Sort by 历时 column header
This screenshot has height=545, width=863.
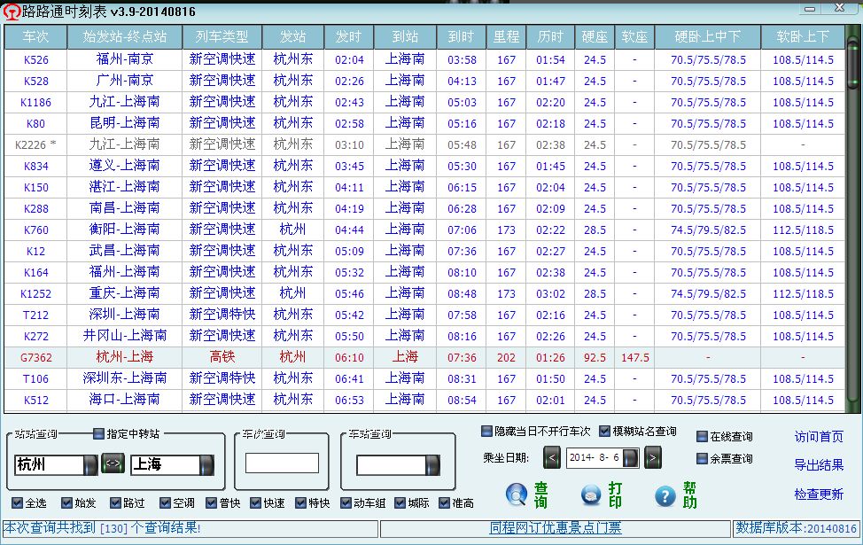(550, 37)
